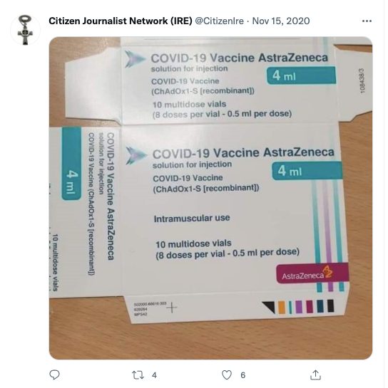This screenshot has width=388, height=388.
Task: Click the share upload icon
Action: (x=315, y=374)
